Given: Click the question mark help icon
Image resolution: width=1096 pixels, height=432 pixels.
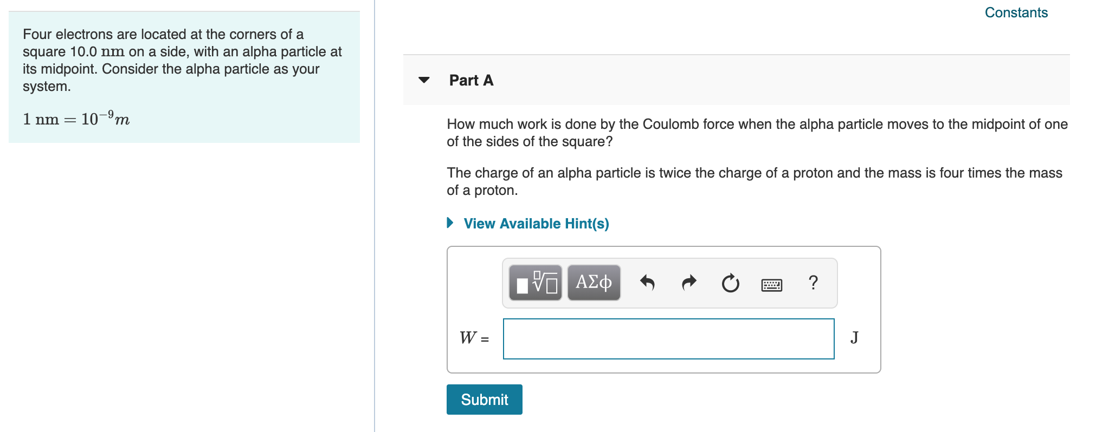Looking at the screenshot, I should click(x=813, y=283).
